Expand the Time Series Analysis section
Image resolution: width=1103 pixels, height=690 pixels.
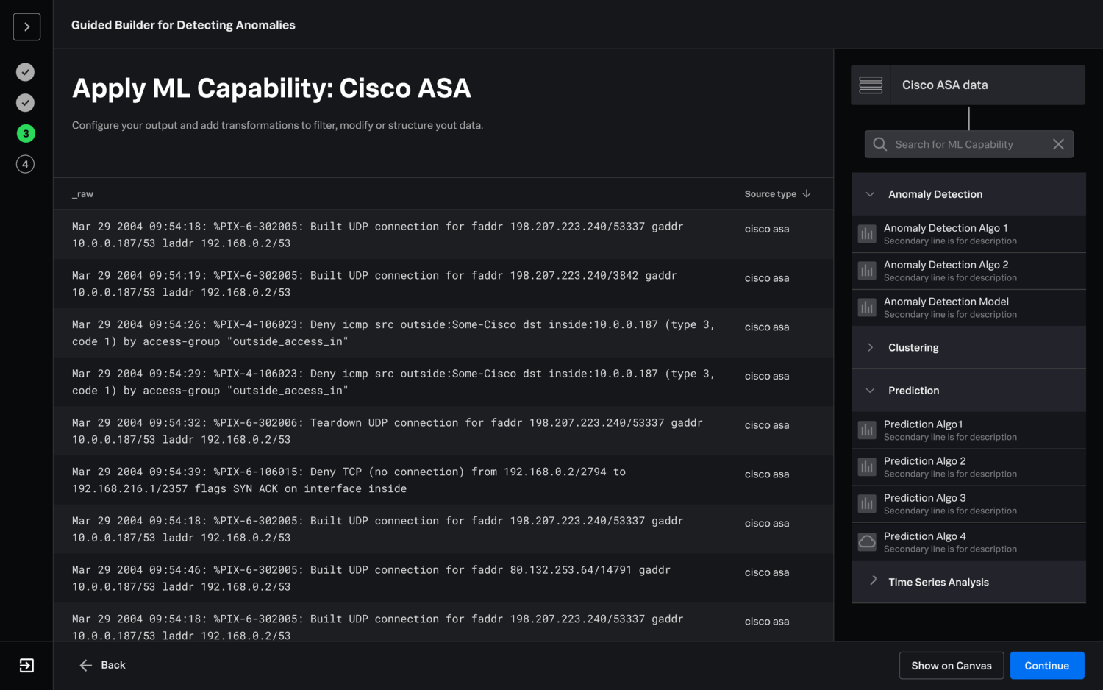point(968,582)
